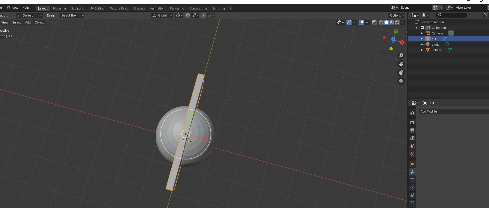Toggle the Collection exclude checkbox
489x208 pixels.
click(422, 27)
